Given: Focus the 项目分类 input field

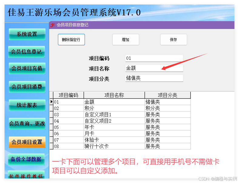Looking at the screenshot, I should 154,78.
